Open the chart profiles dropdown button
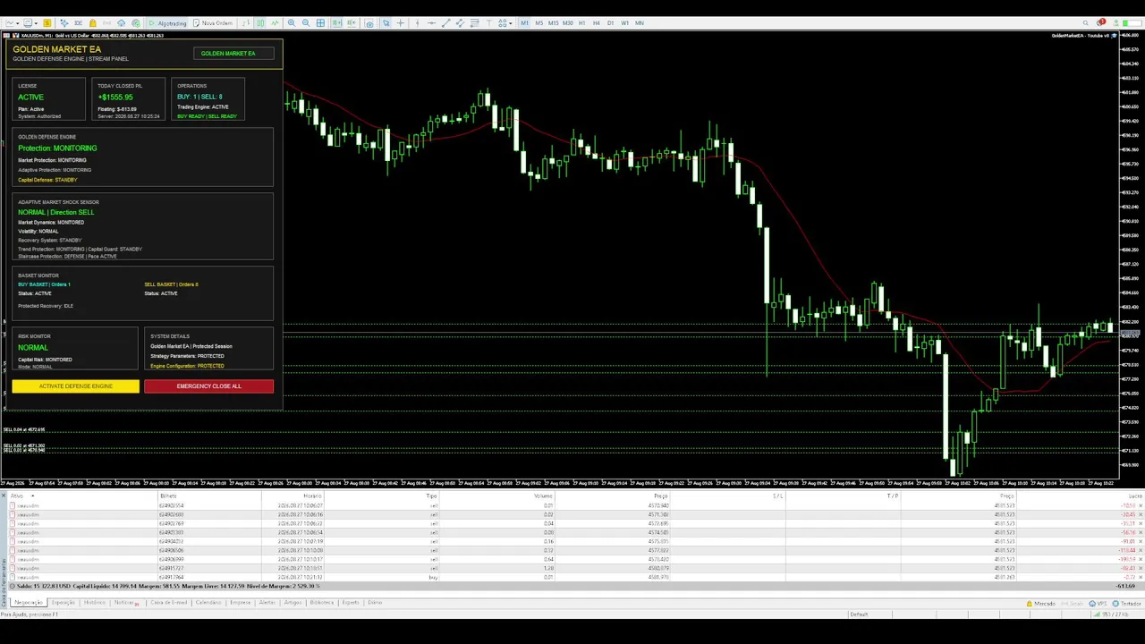The image size is (1145, 644). click(30, 23)
